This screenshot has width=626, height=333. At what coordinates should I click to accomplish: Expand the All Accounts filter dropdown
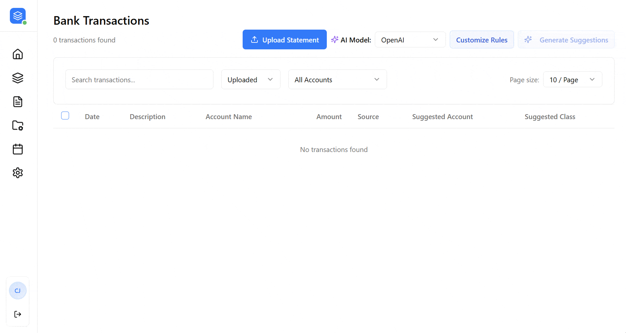point(337,80)
